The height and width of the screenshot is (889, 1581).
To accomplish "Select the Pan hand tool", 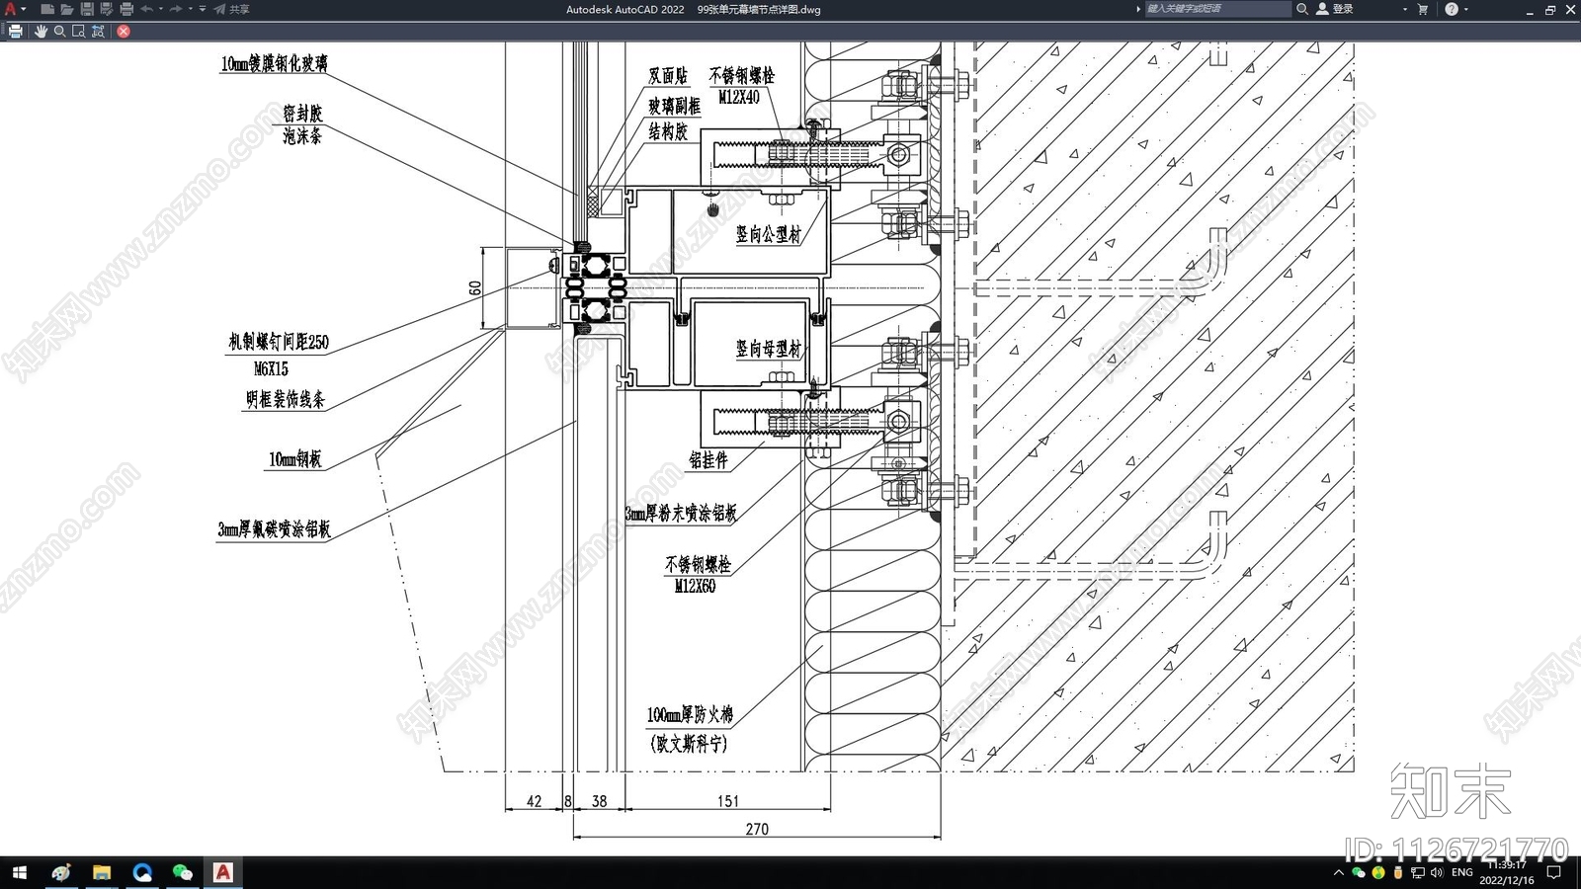I will (41, 31).
